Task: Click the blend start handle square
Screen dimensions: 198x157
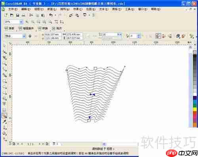Action: 95,68
